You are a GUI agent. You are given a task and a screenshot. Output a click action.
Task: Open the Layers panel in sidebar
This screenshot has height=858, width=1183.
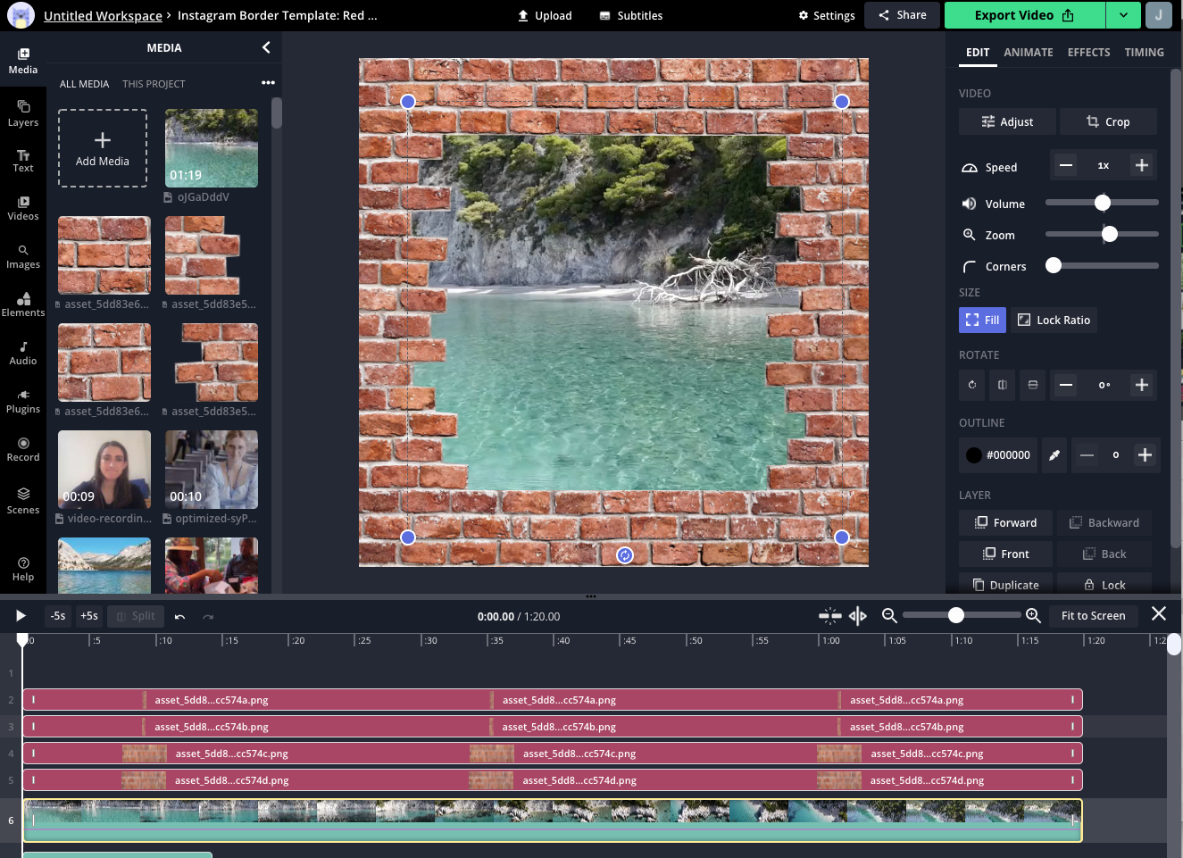coord(23,113)
